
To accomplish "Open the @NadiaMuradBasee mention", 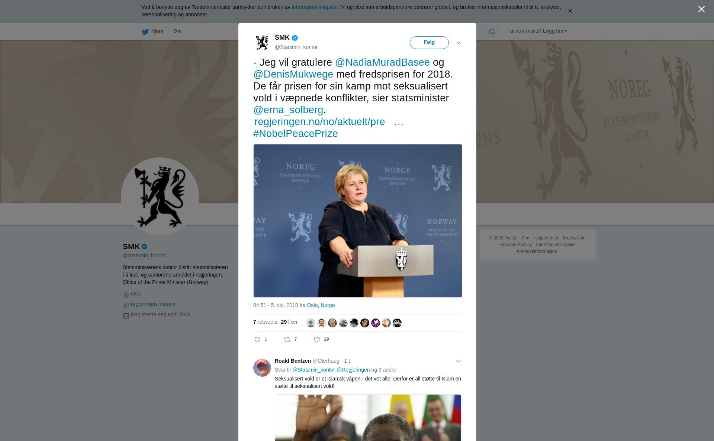I will pos(382,62).
